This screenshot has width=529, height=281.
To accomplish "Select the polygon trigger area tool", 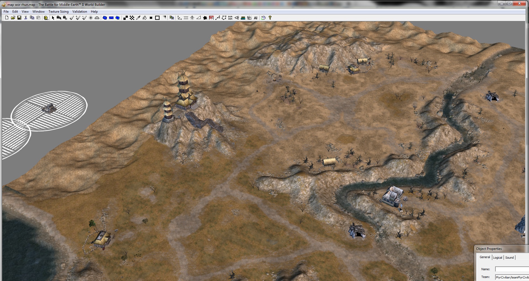I will pos(224,18).
